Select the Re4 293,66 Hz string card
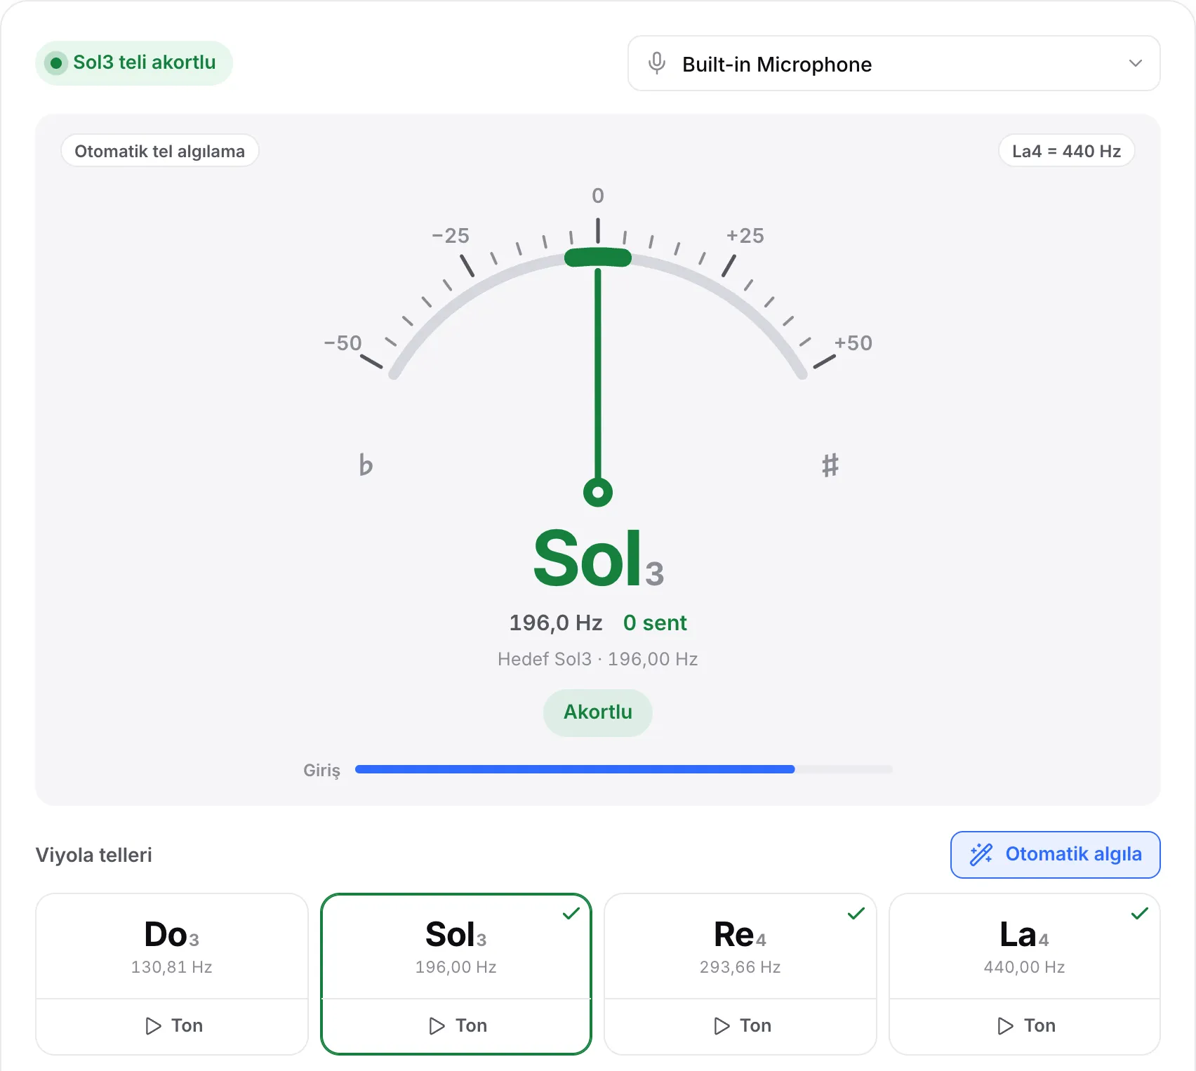The width and height of the screenshot is (1196, 1071). (740, 946)
